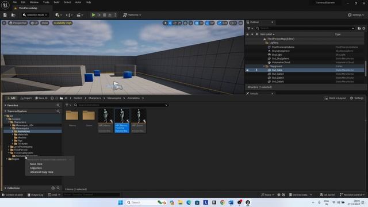Open the Tools menu
This screenshot has width=368, height=207.
46,2
